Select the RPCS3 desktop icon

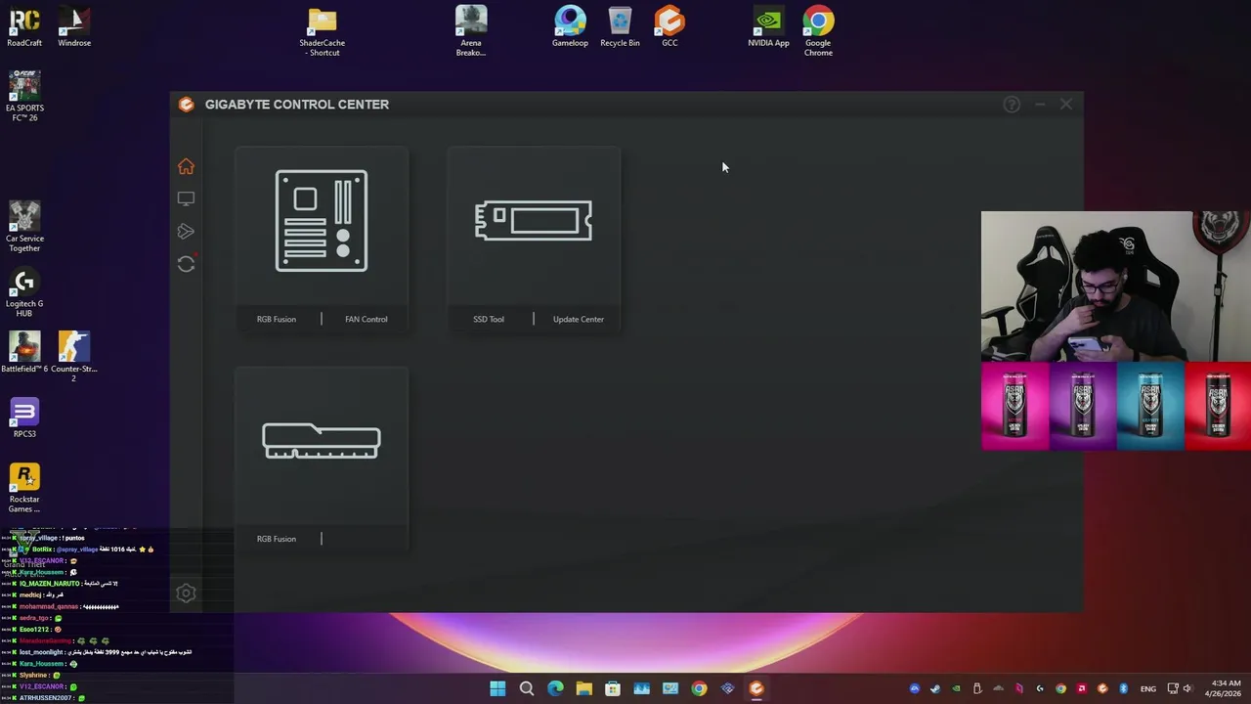pyautogui.click(x=24, y=418)
